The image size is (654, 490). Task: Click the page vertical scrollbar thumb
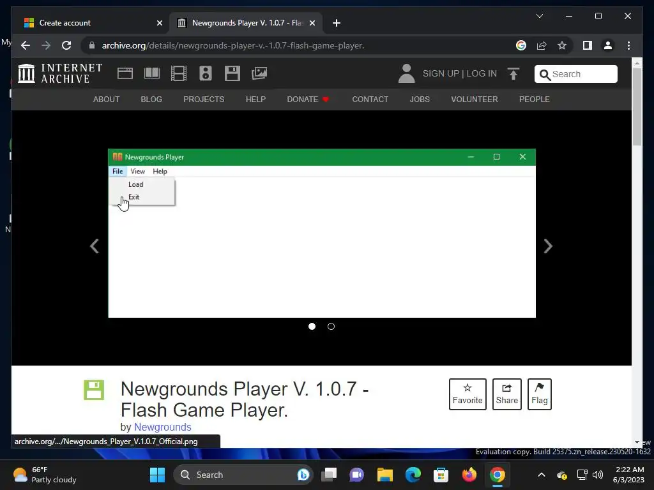click(637, 107)
